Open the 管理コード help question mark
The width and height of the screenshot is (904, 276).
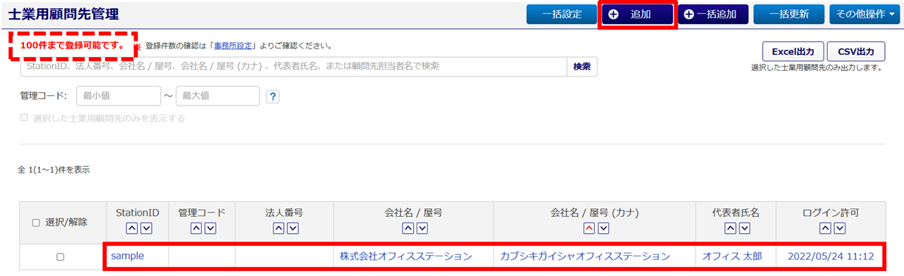coord(273,96)
